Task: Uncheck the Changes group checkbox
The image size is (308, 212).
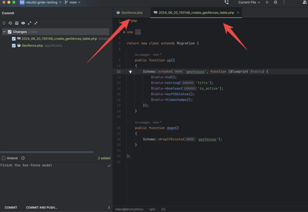Action: pos(10,32)
